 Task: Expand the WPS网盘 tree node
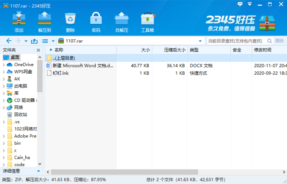tap(4, 72)
